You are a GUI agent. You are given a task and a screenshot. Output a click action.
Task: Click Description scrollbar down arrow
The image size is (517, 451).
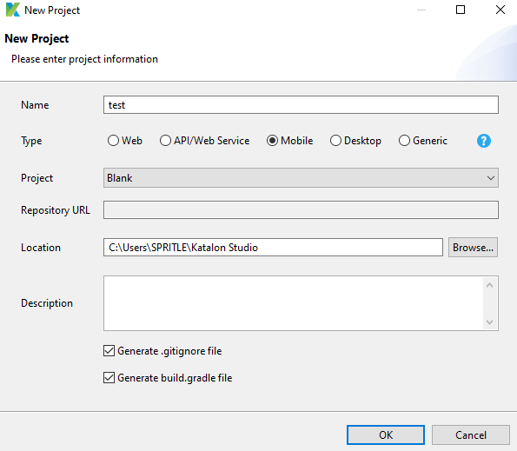(x=490, y=322)
